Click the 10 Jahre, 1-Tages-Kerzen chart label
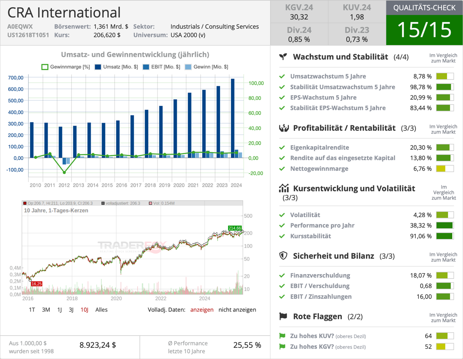Image resolution: width=463 pixels, height=359 pixels. click(56, 211)
